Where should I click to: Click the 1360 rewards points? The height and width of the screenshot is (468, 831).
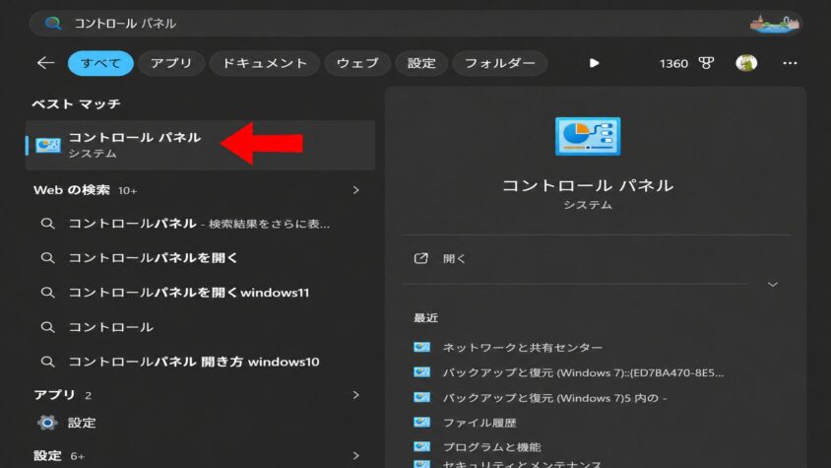click(x=673, y=64)
